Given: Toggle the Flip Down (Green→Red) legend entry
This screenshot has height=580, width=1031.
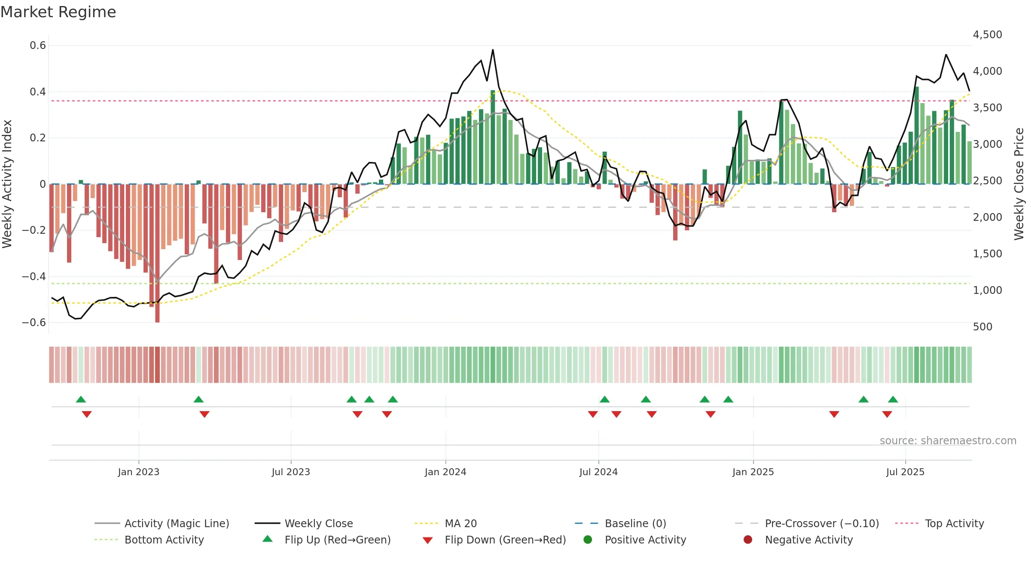Looking at the screenshot, I should (494, 540).
